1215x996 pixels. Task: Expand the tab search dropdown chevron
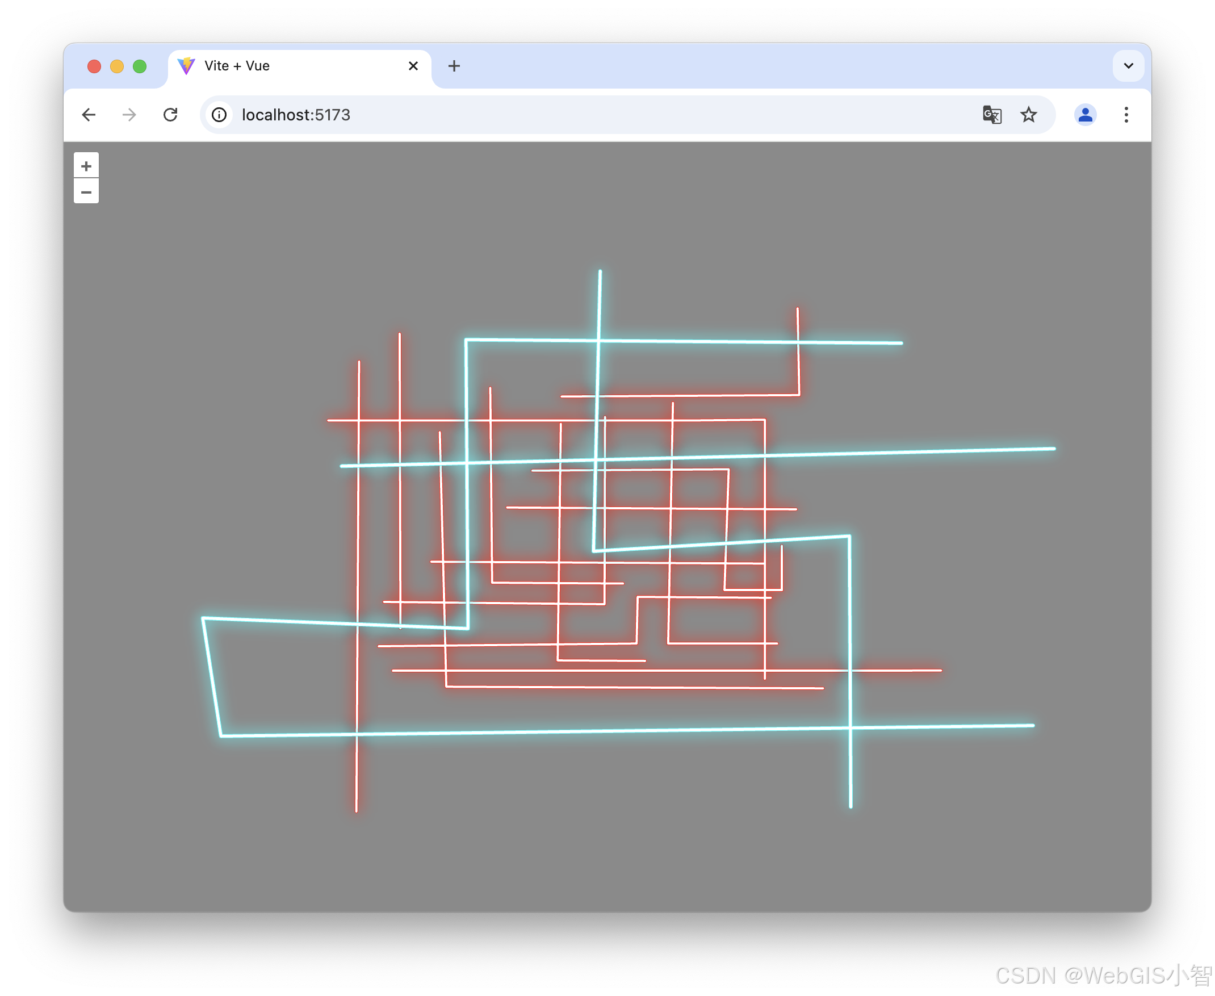click(x=1128, y=66)
